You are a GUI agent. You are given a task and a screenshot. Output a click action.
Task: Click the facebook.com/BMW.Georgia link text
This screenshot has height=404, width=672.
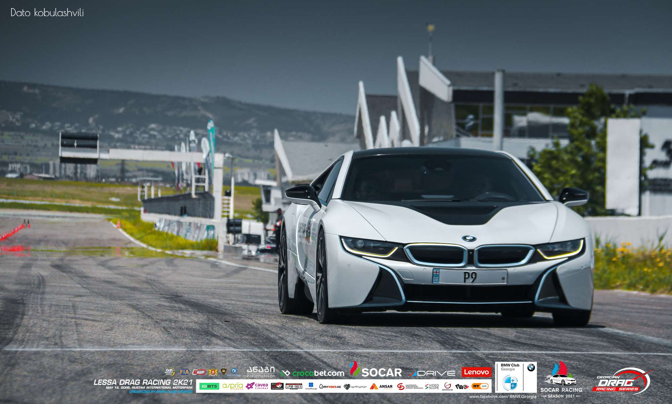[x=503, y=397]
